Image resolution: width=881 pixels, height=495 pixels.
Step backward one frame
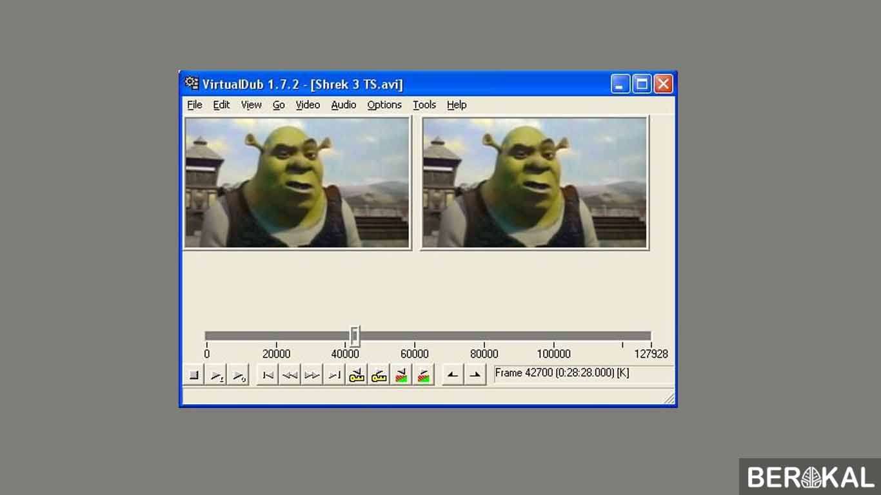290,375
